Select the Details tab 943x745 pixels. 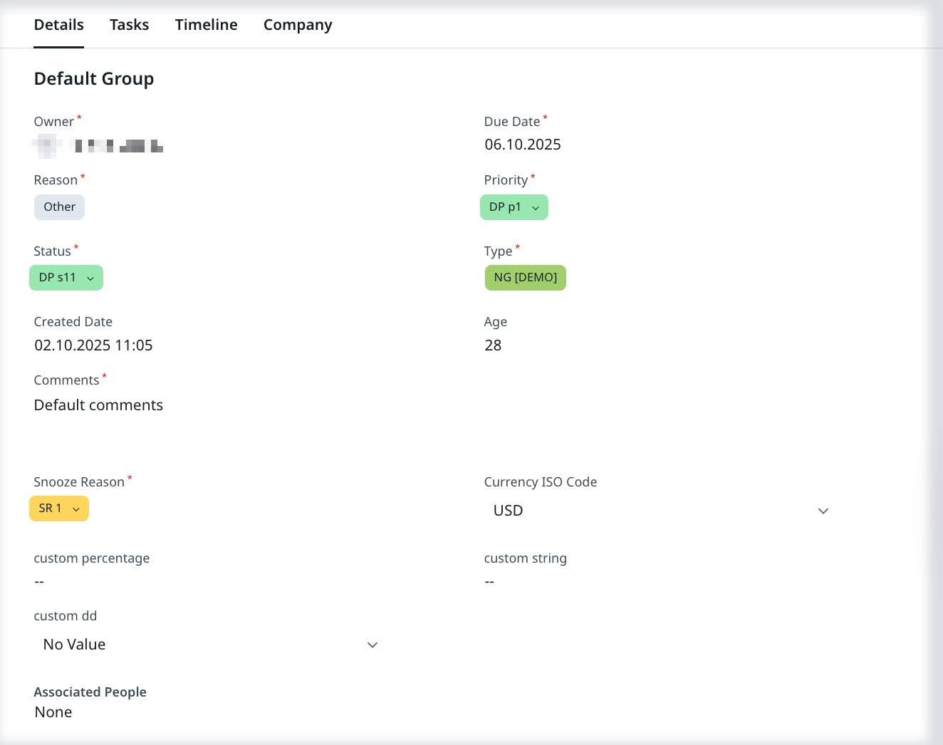(x=58, y=24)
